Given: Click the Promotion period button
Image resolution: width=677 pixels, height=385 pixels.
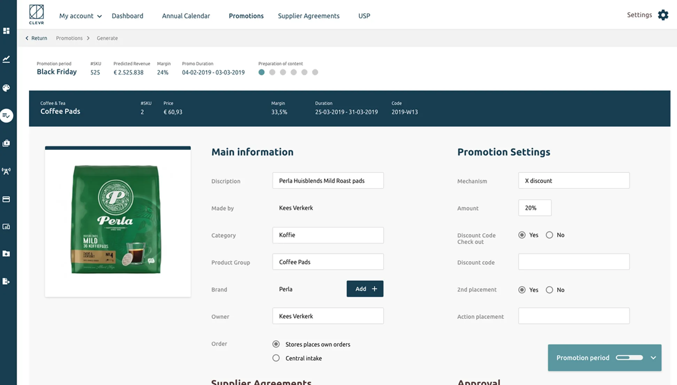Looking at the screenshot, I should tap(605, 358).
